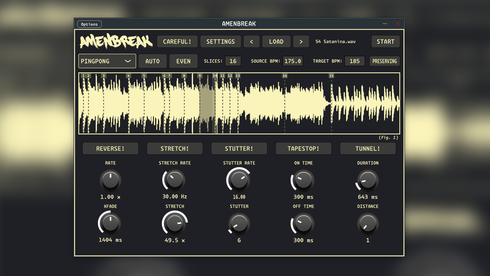The height and width of the screenshot is (276, 490).
Task: Toggle the EVEN slicing mode
Action: pyautogui.click(x=183, y=61)
